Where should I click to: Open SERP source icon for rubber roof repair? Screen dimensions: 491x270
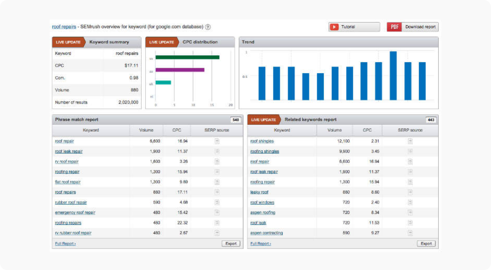click(x=217, y=202)
